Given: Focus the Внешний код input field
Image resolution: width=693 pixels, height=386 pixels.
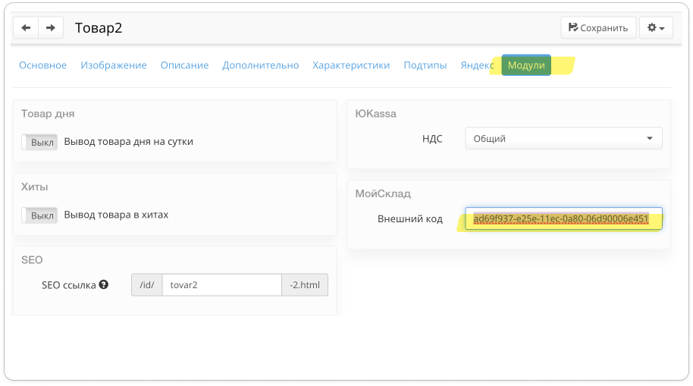Looking at the screenshot, I should click(563, 218).
